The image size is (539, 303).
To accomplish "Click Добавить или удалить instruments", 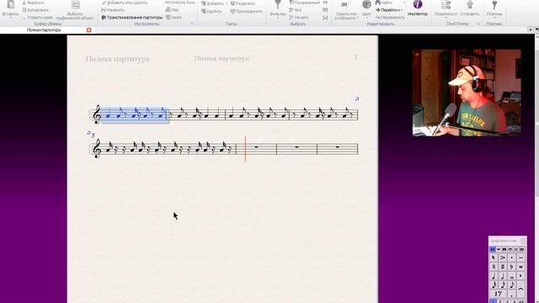I will pyautogui.click(x=125, y=3).
